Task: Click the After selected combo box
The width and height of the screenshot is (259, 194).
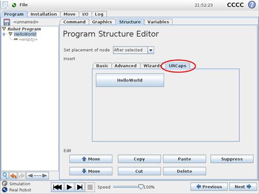Action: click(134, 50)
